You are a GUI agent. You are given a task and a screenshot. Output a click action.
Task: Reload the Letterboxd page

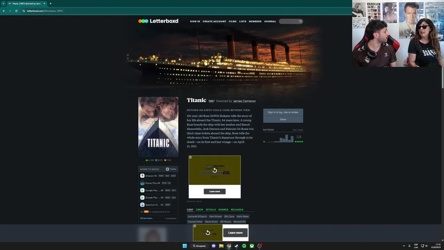(x=16, y=11)
